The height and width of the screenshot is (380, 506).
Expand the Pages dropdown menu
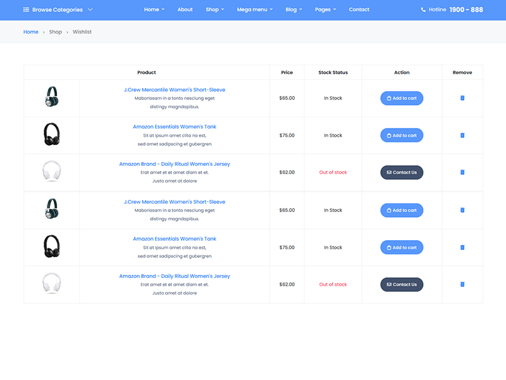(325, 10)
